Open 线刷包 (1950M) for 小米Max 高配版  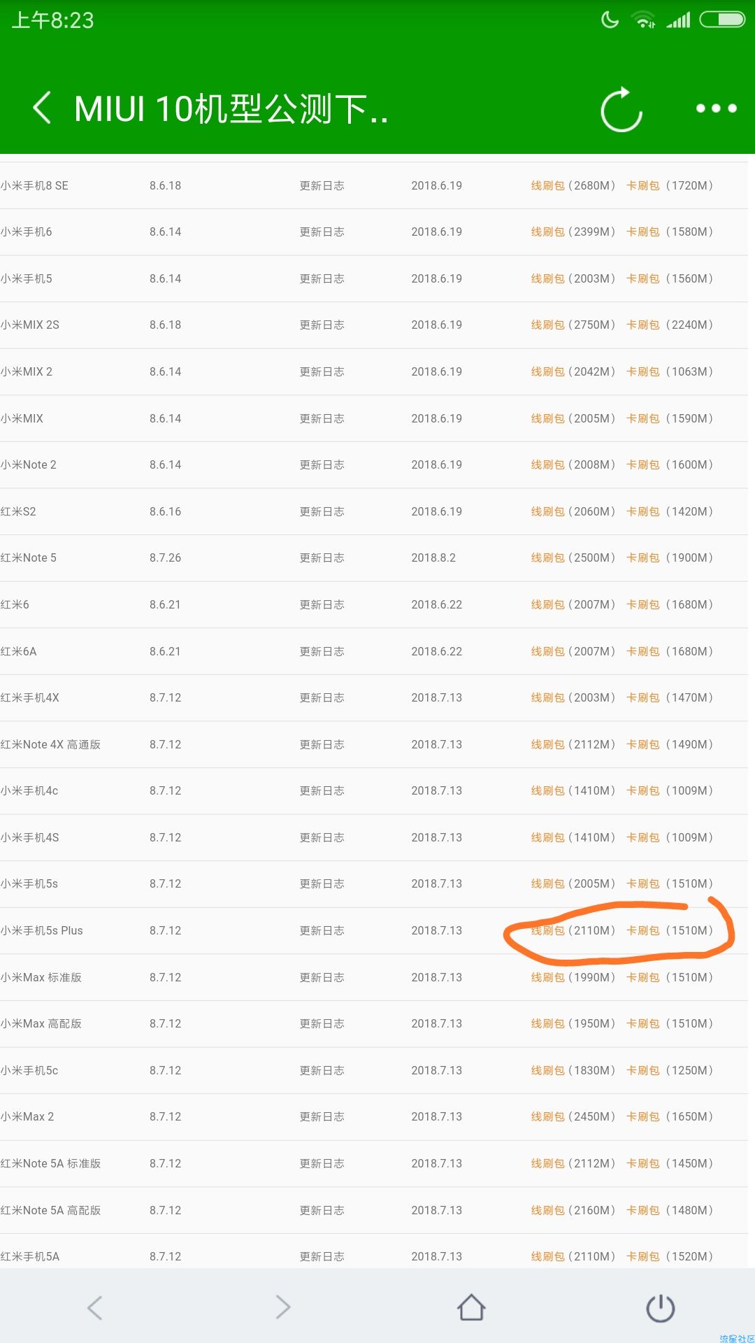click(x=548, y=1023)
